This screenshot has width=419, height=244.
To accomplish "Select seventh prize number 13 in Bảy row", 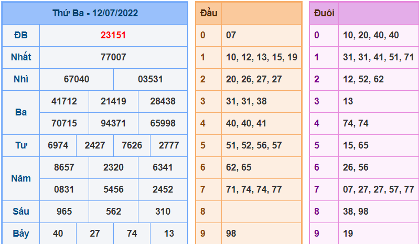I will (x=169, y=234).
